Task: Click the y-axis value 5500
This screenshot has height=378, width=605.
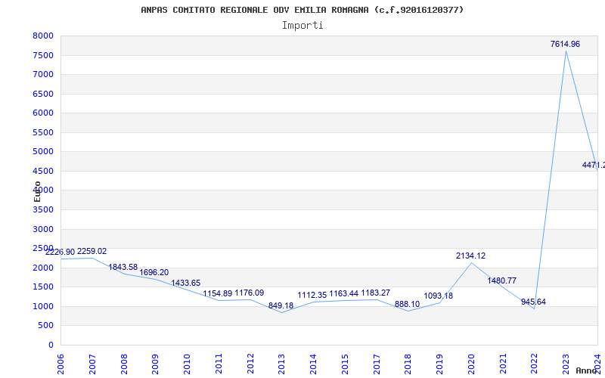Action: pos(43,133)
